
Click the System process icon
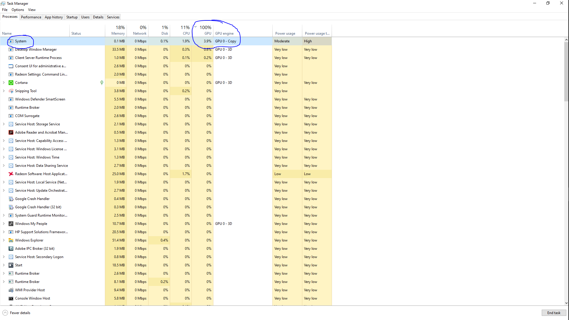(11, 41)
